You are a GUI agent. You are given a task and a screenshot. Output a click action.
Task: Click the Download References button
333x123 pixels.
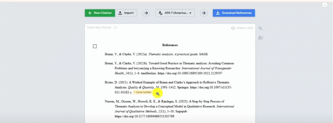pyautogui.click(x=234, y=13)
